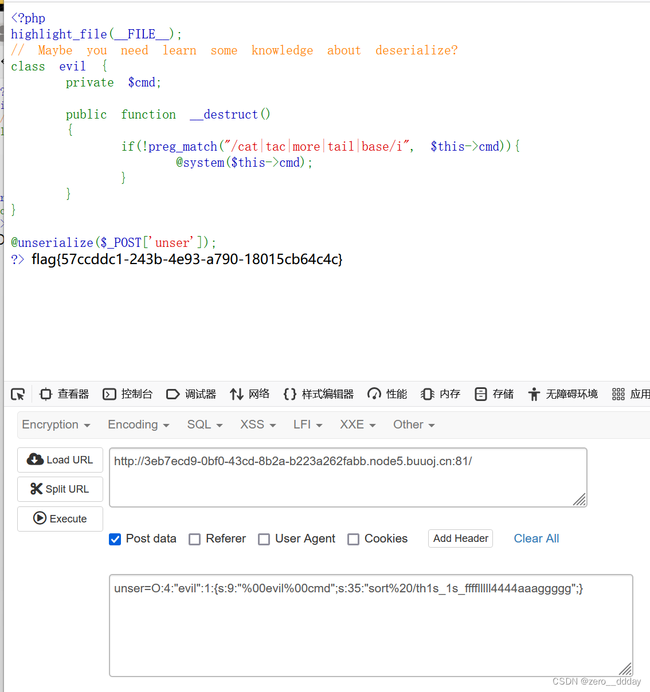Click the Accessibility (无障碍环境) figure icon
650x692 pixels.
point(534,394)
